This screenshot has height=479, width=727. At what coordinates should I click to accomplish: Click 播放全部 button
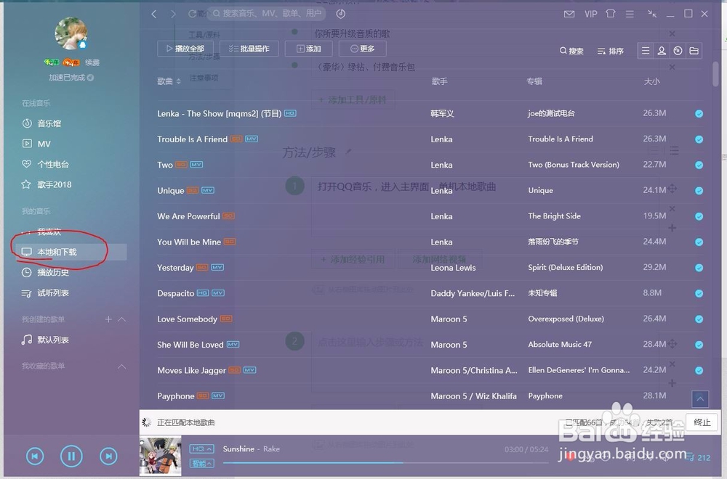[x=185, y=49]
